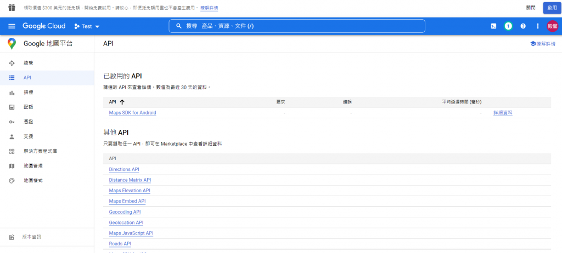Click the 已啟用的 API section heading
Image resolution: width=562 pixels, height=253 pixels.
122,76
